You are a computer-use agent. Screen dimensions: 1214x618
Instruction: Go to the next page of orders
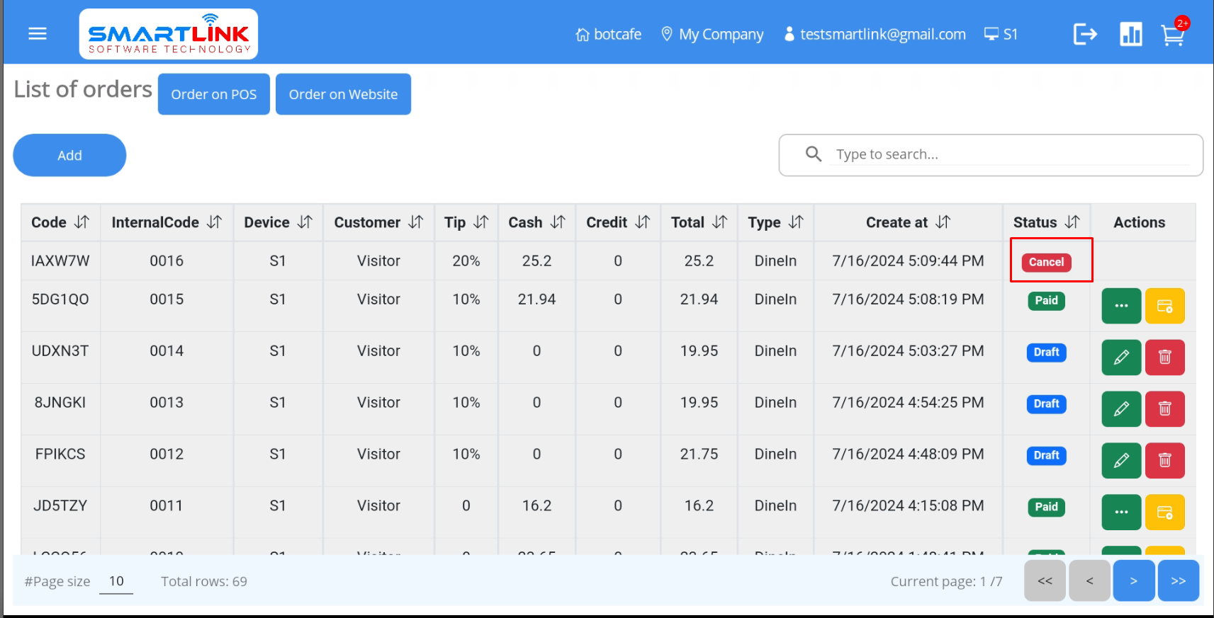click(x=1133, y=580)
